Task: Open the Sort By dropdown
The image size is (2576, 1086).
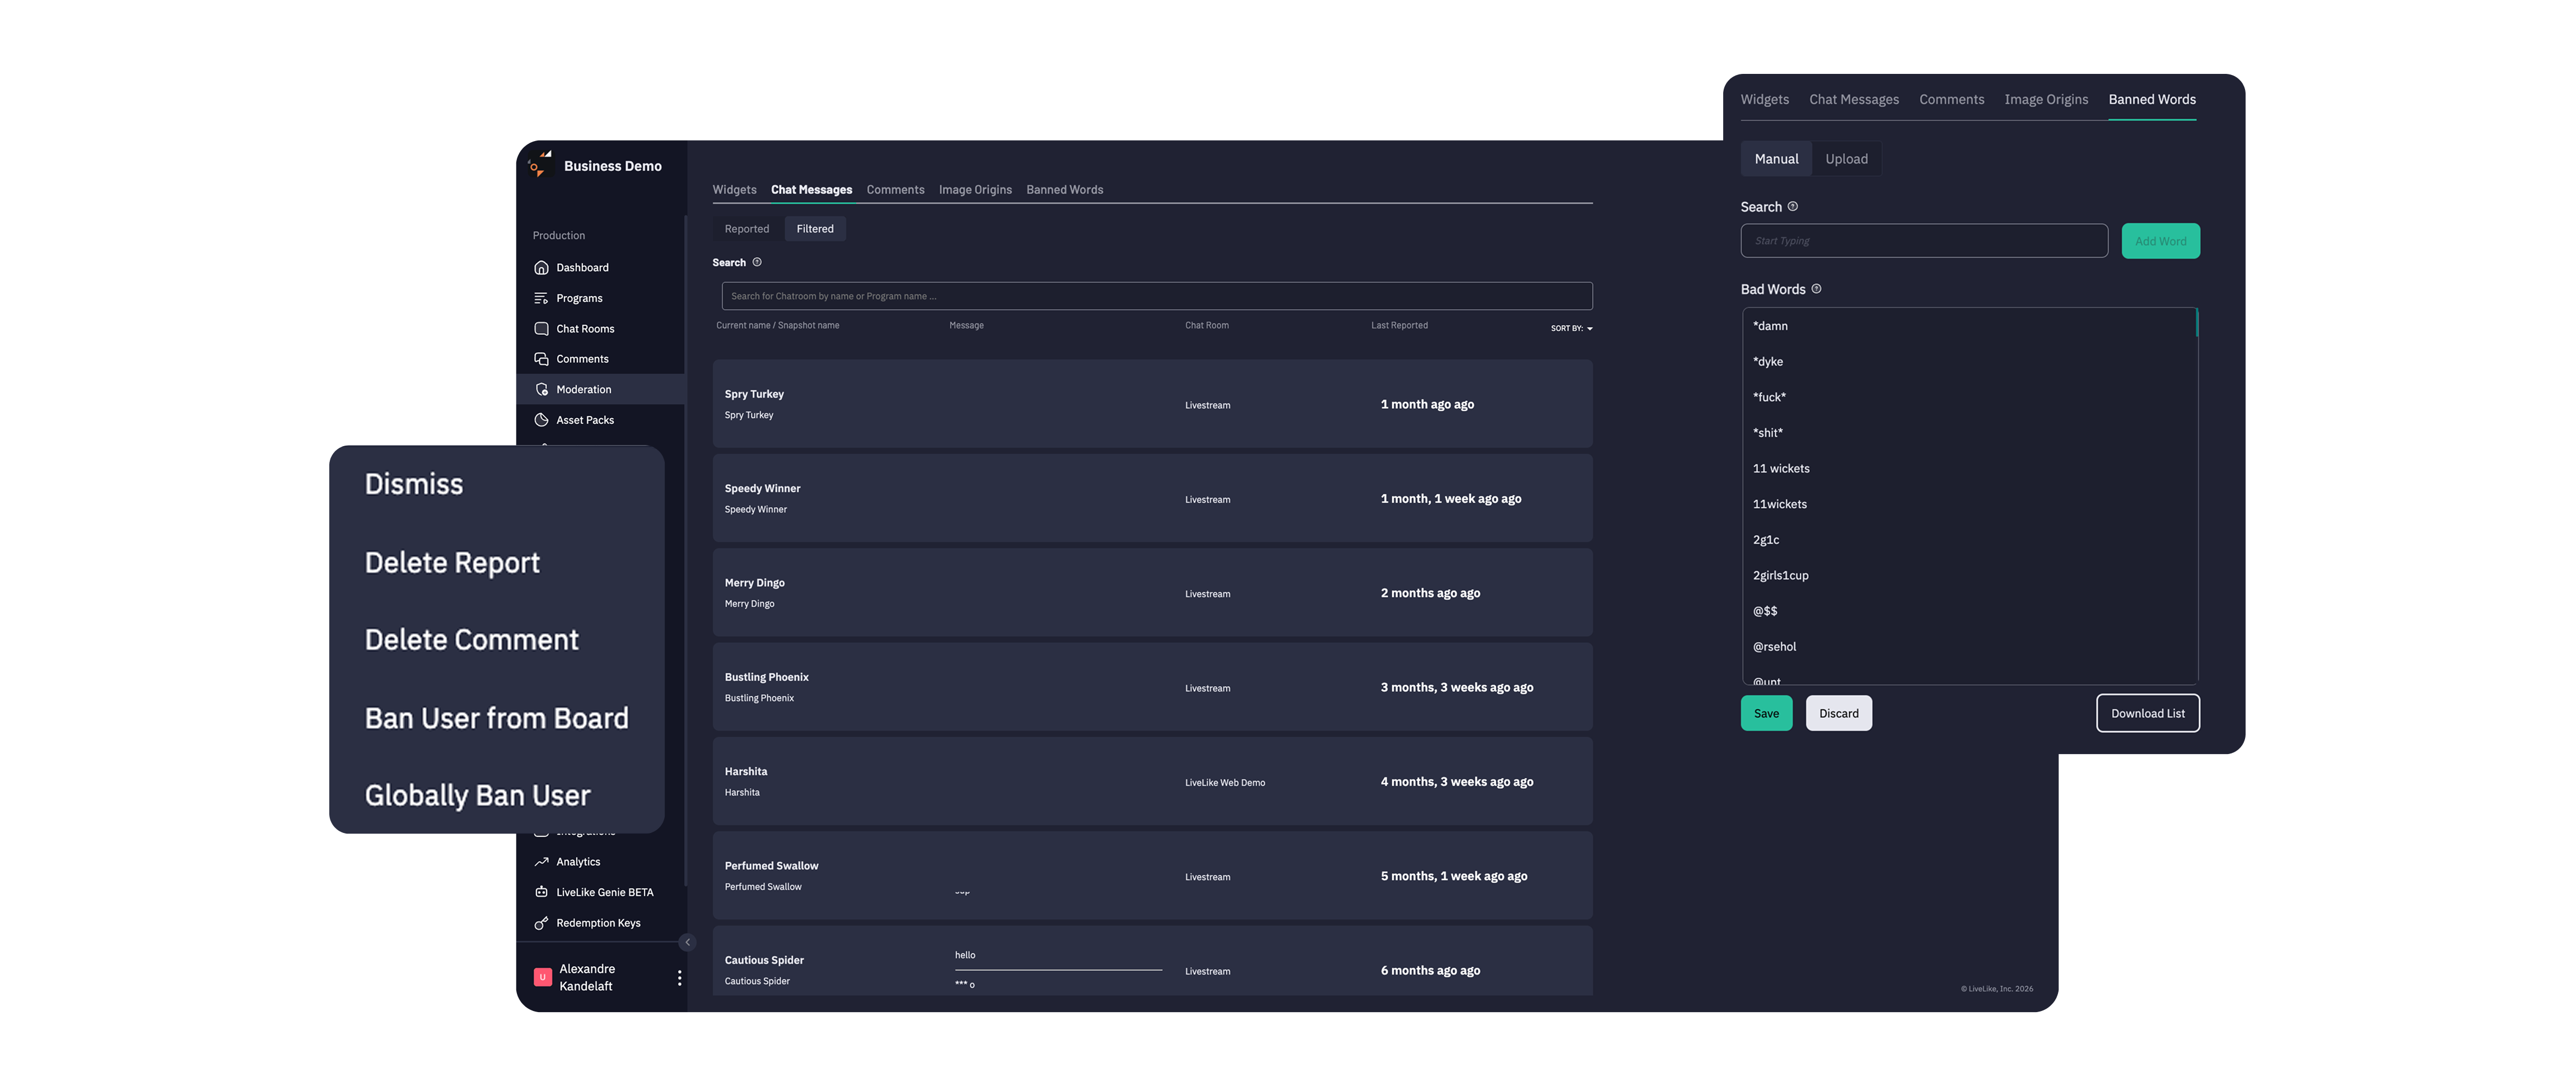Action: click(x=1571, y=328)
